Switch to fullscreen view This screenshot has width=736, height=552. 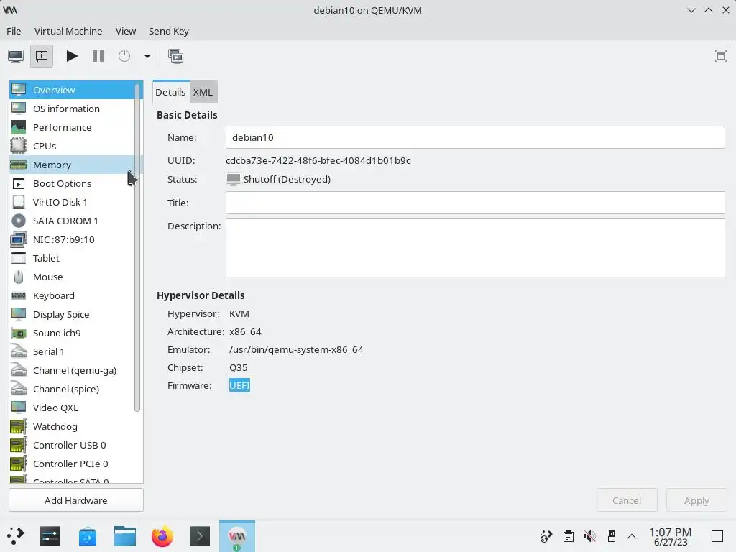click(x=720, y=56)
